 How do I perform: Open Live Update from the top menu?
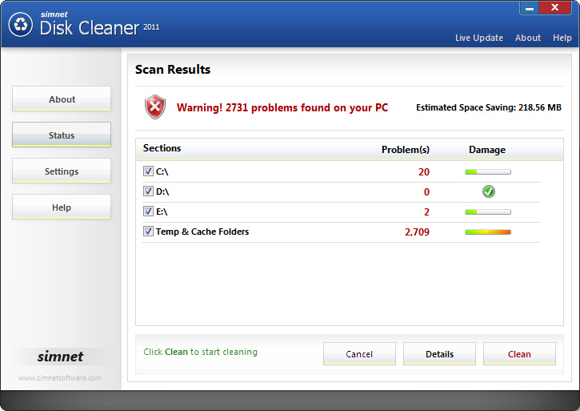coord(479,38)
